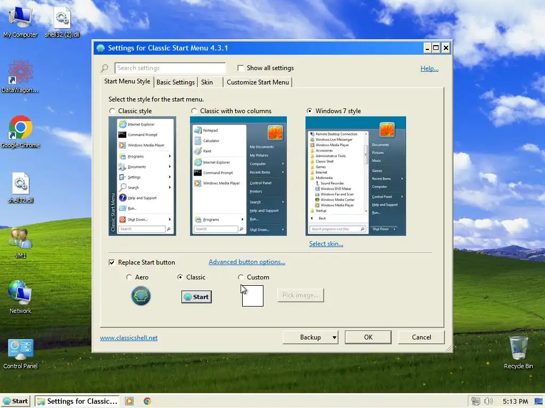Image resolution: width=545 pixels, height=408 pixels.
Task: Click the Classic Shell title bar icon
Action: (x=101, y=48)
